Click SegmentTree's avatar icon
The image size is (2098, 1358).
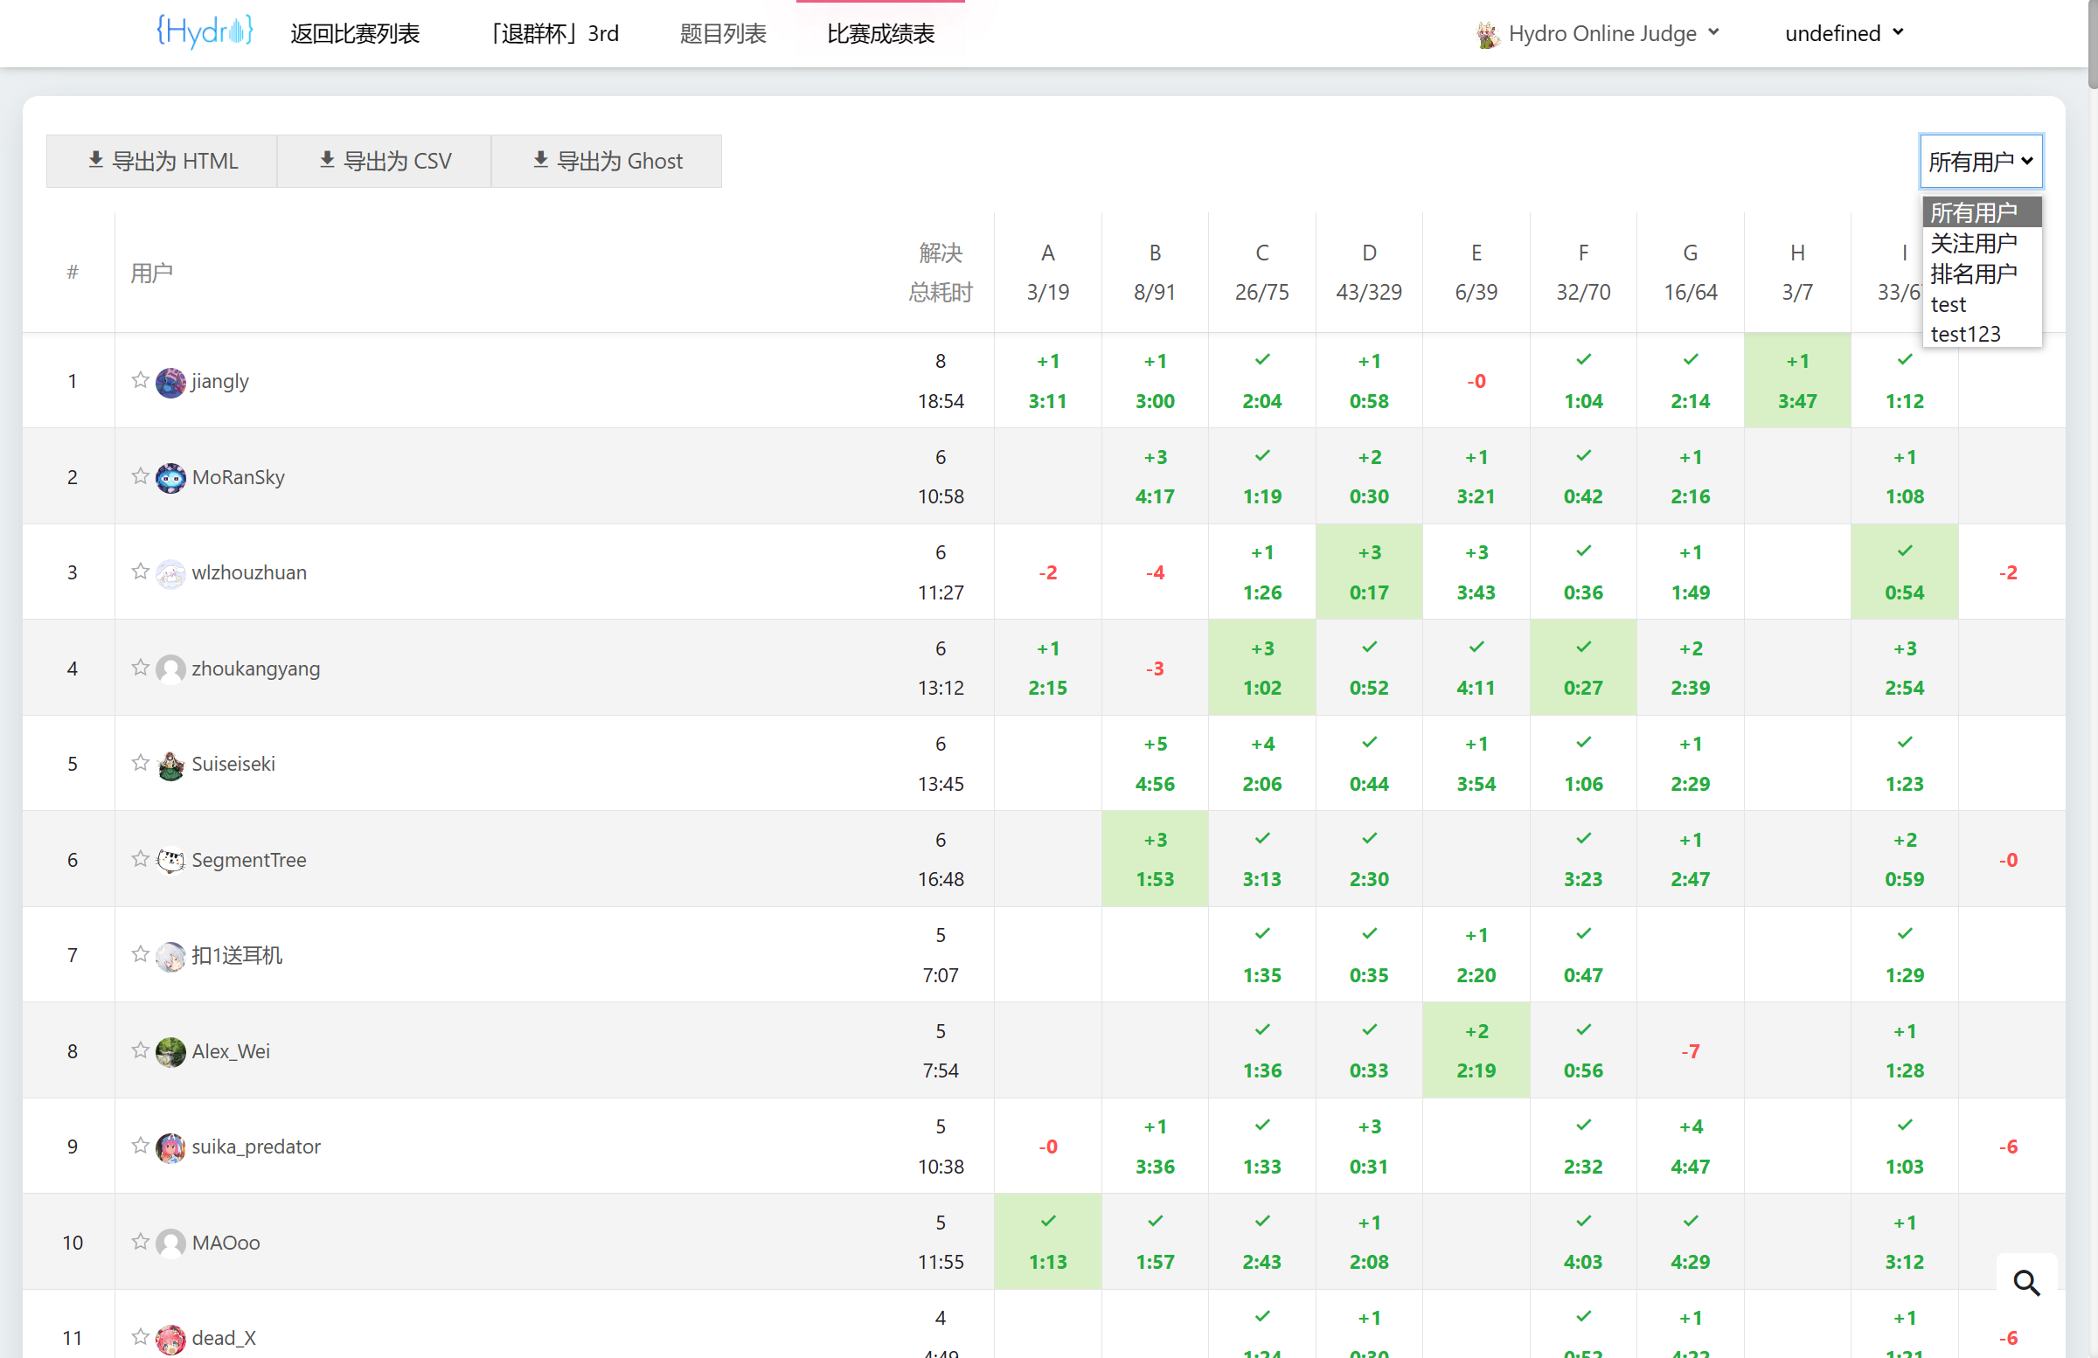coord(170,860)
